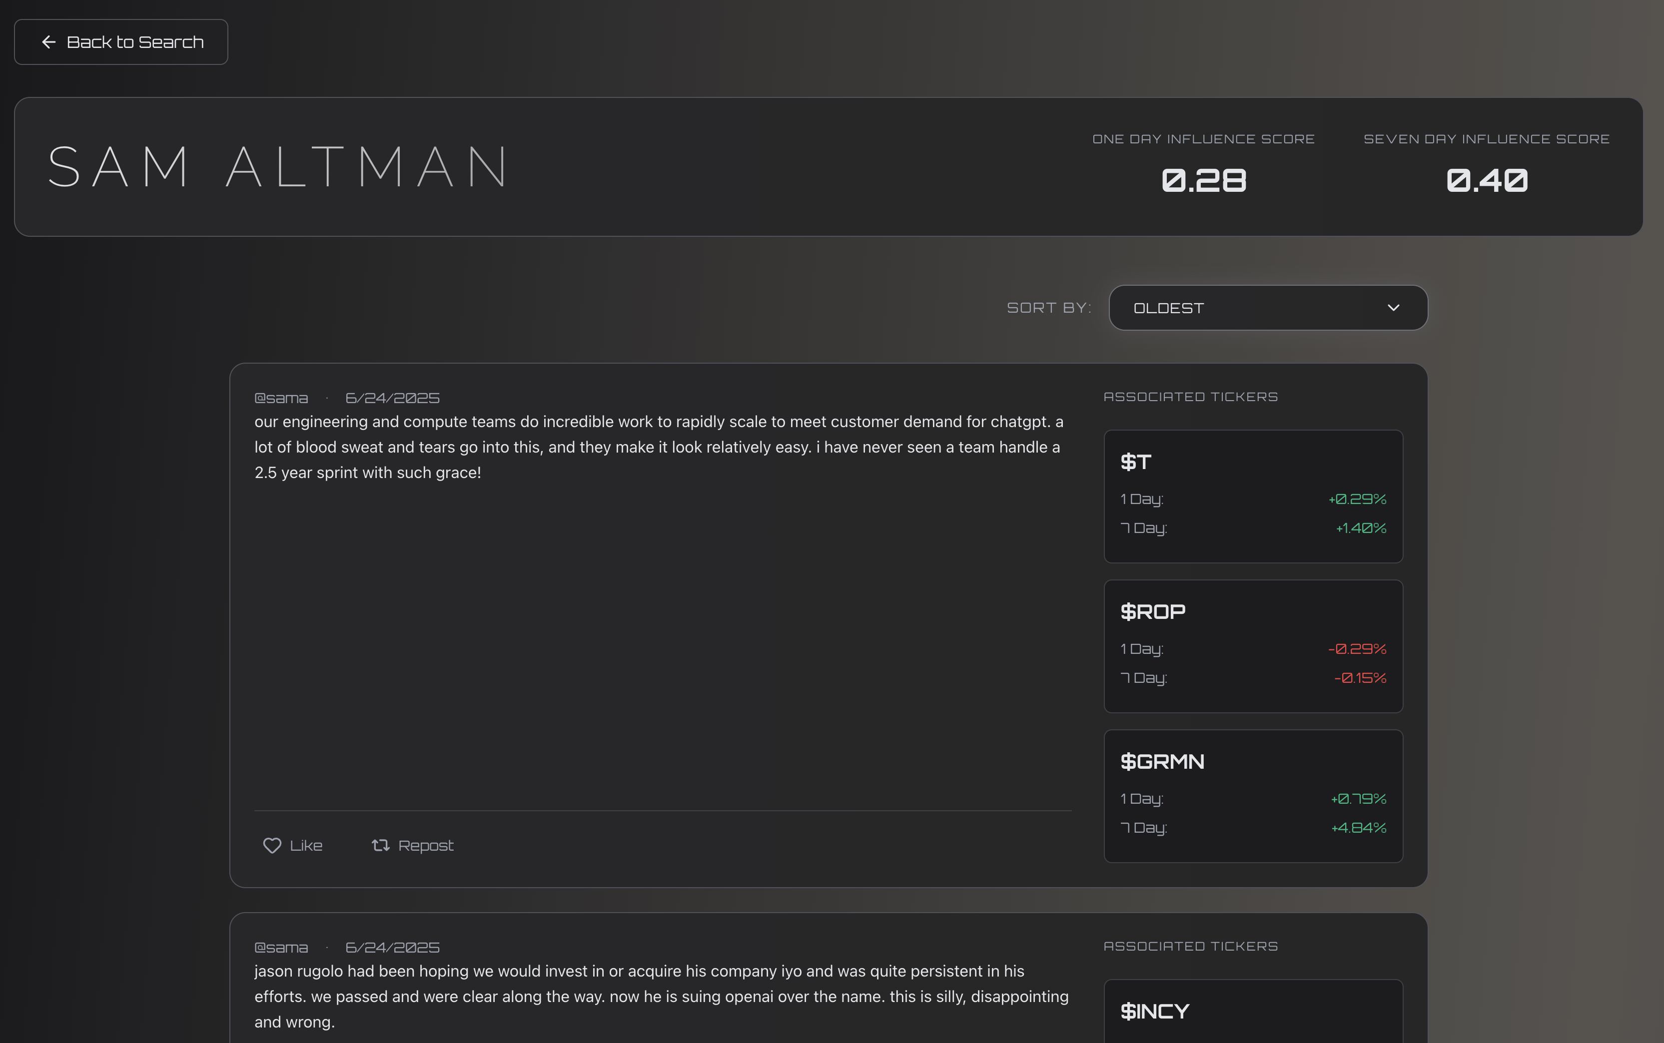Click the first post's date 6/24/2025
Image resolution: width=1664 pixels, height=1043 pixels.
point(392,398)
